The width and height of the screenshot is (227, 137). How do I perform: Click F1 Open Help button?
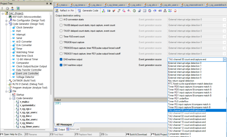pos(12,134)
